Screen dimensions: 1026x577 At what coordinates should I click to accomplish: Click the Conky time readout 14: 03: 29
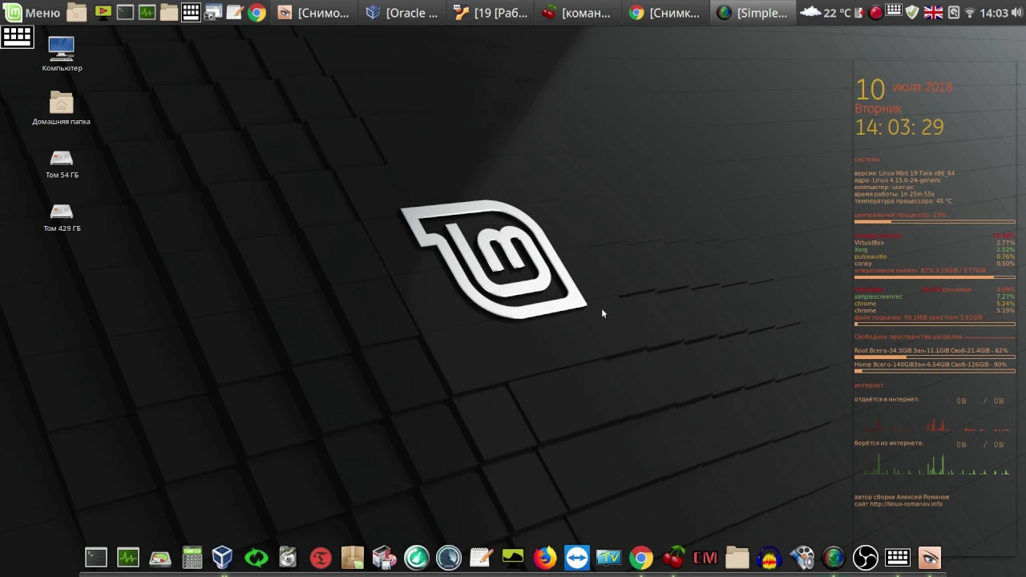[x=899, y=127]
